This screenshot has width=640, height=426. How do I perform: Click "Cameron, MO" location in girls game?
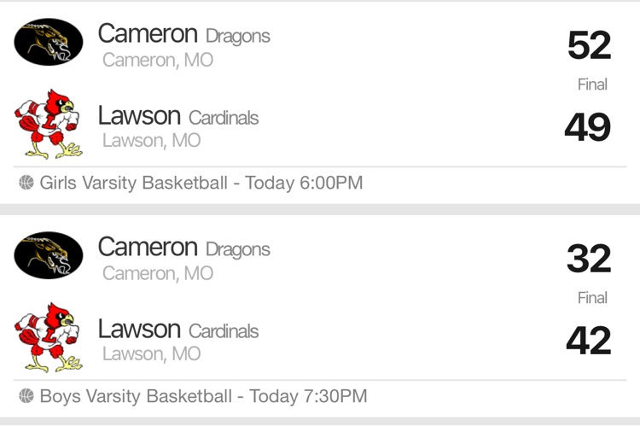pyautogui.click(x=158, y=61)
